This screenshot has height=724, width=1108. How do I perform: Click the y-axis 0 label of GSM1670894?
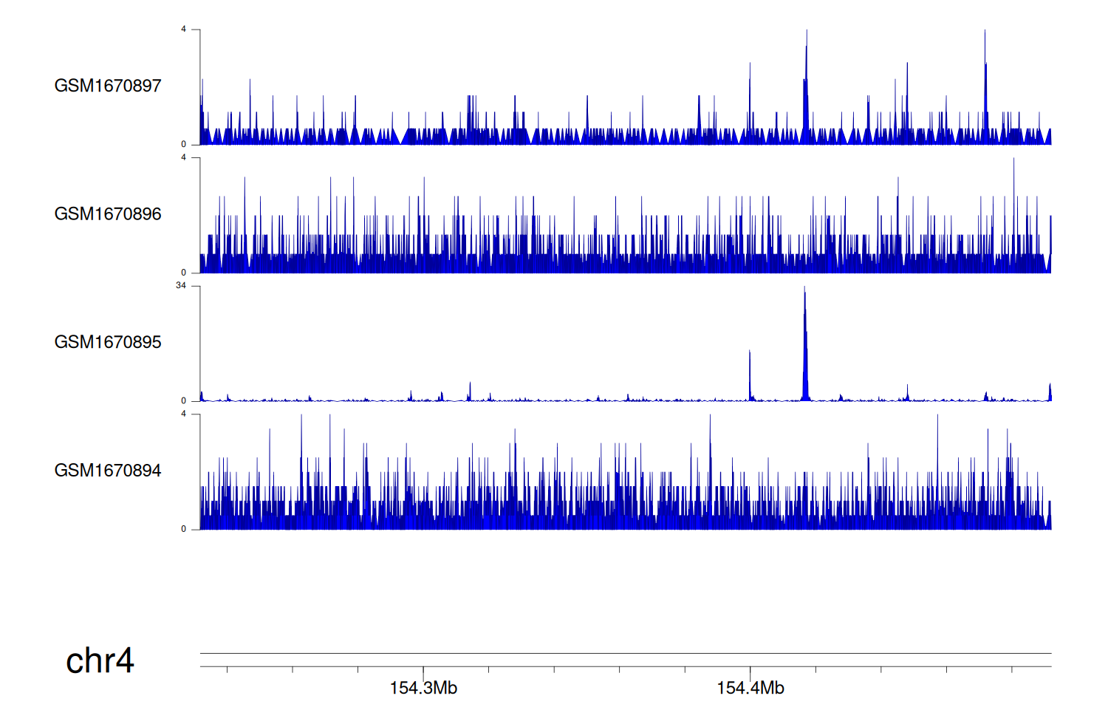pyautogui.click(x=184, y=529)
